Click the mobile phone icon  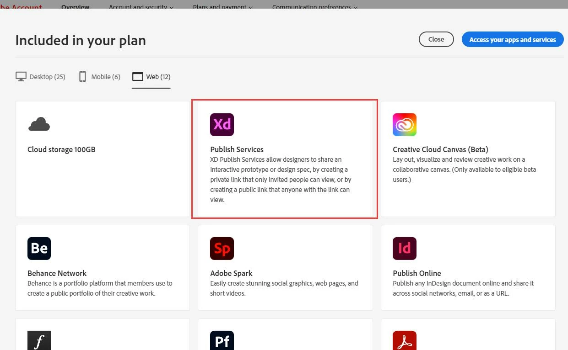tap(82, 76)
